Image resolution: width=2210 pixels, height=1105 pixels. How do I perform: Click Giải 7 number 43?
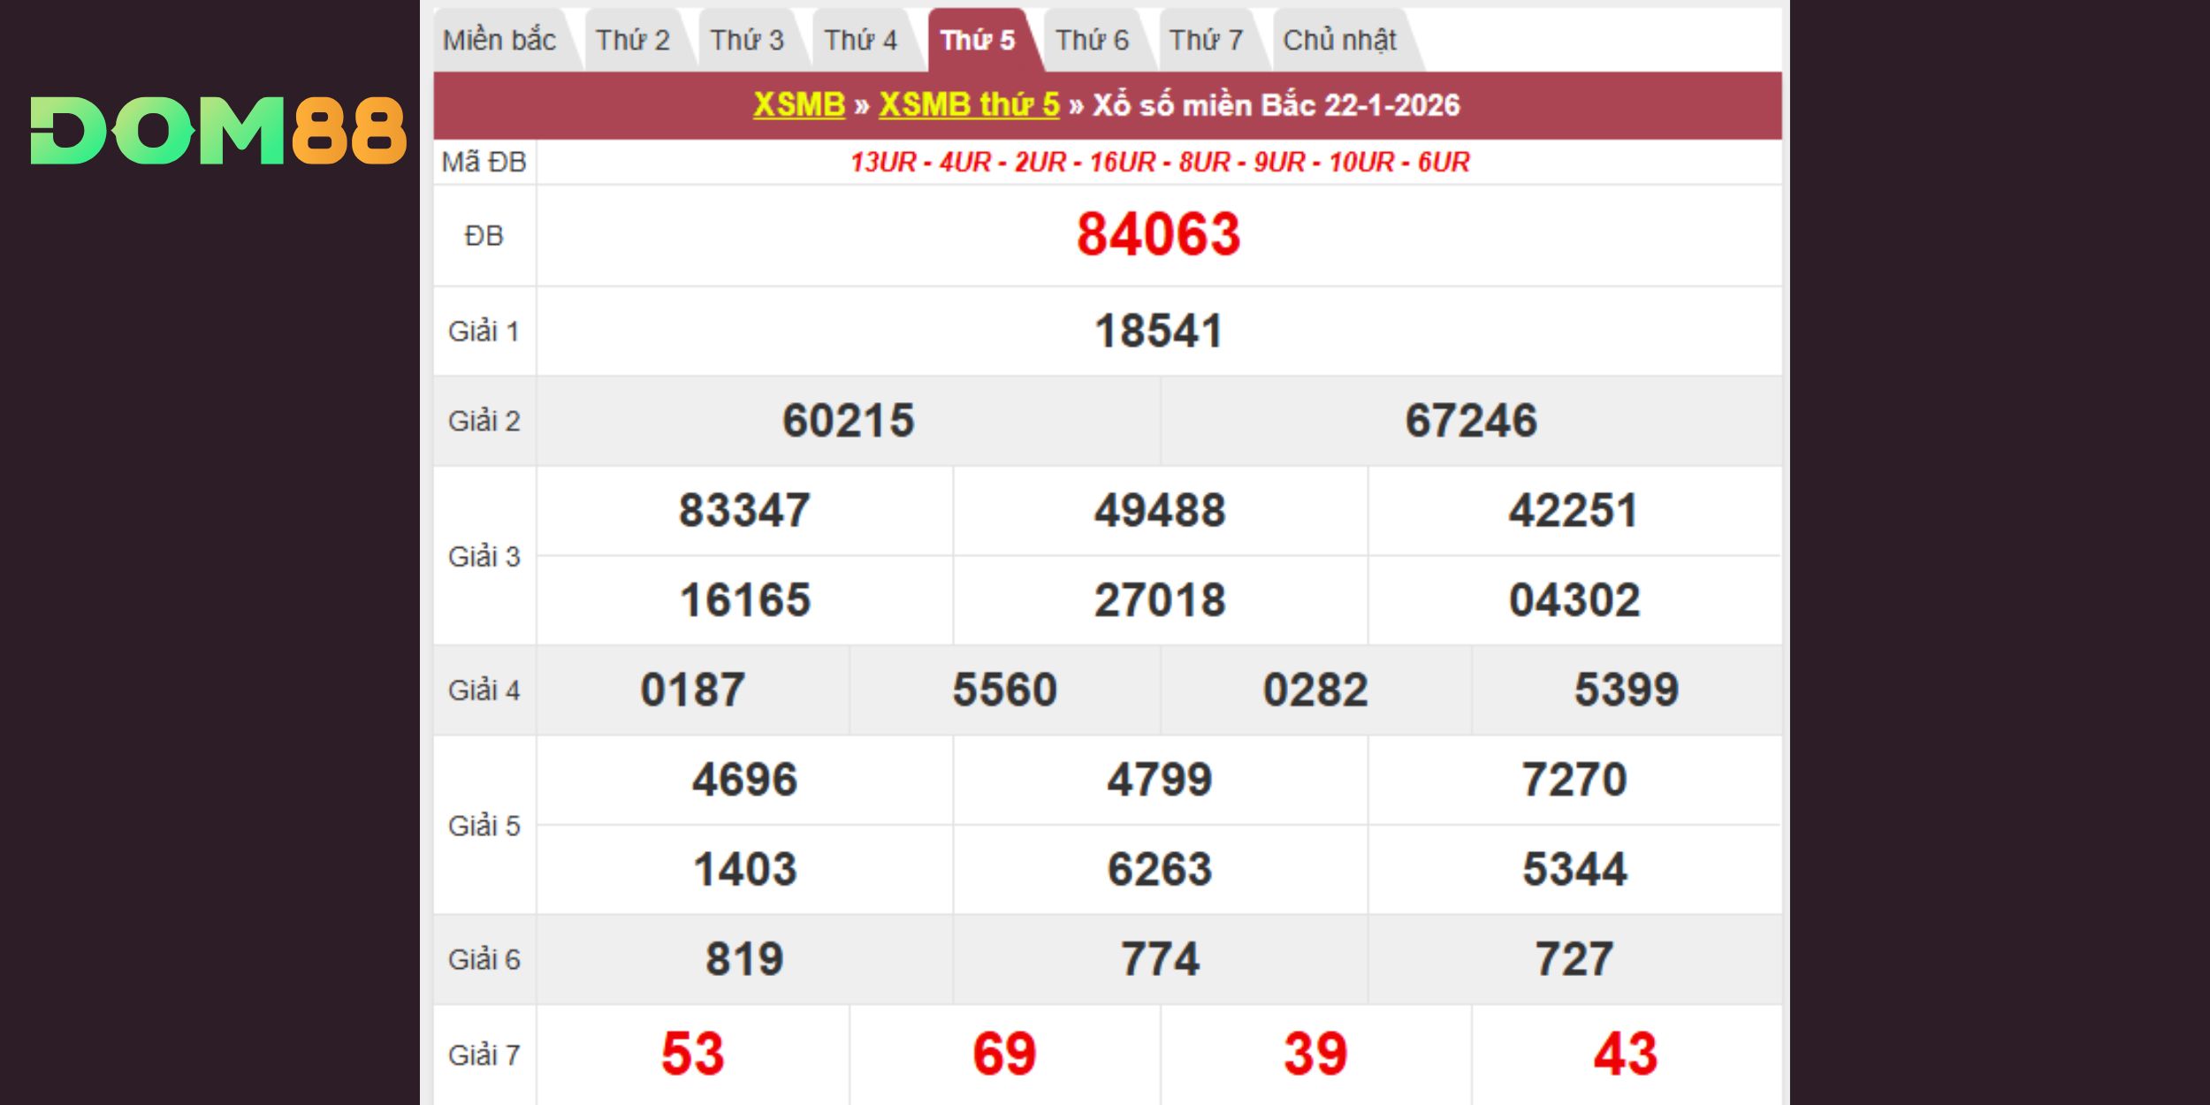tap(1625, 1054)
